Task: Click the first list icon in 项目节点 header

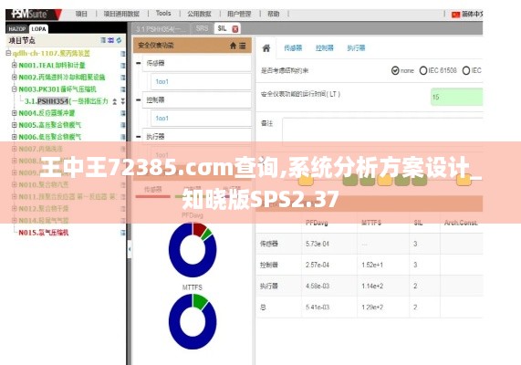Action: pos(103,40)
